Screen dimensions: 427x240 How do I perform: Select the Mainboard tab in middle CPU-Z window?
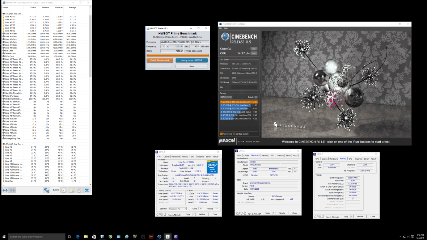pyautogui.click(x=255, y=155)
